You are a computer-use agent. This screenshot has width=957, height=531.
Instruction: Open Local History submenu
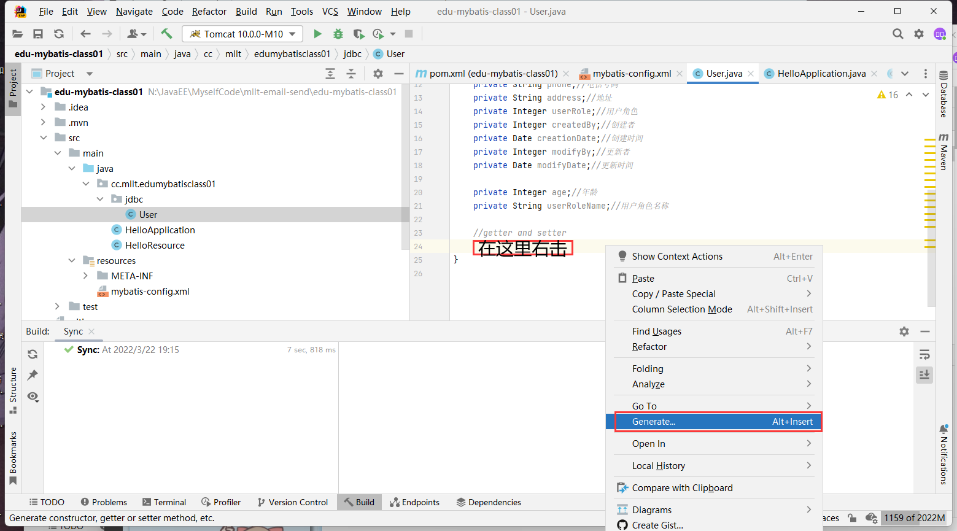coord(714,465)
